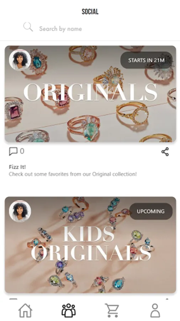The height and width of the screenshot is (321, 180).
Task: Open comments with the speech bubble icon
Action: pyautogui.click(x=13, y=152)
